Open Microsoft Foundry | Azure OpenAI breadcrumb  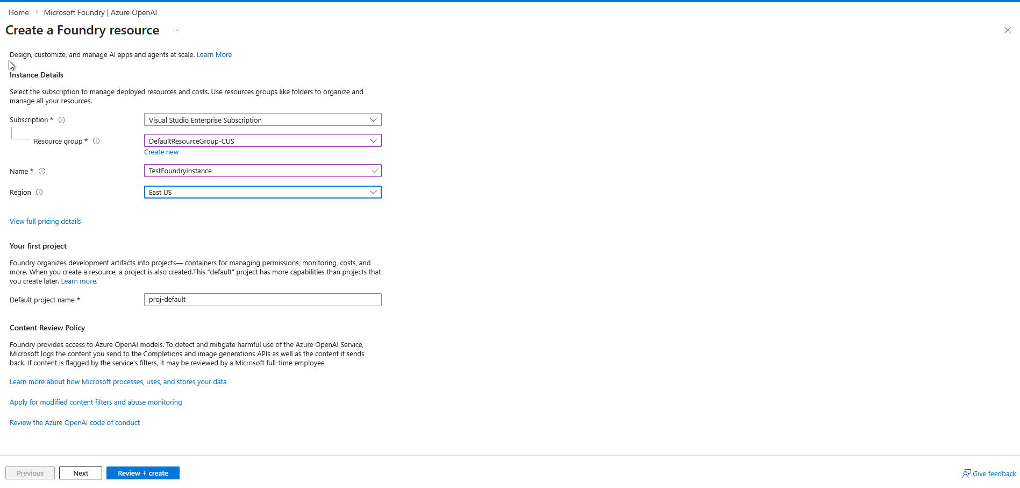101,12
